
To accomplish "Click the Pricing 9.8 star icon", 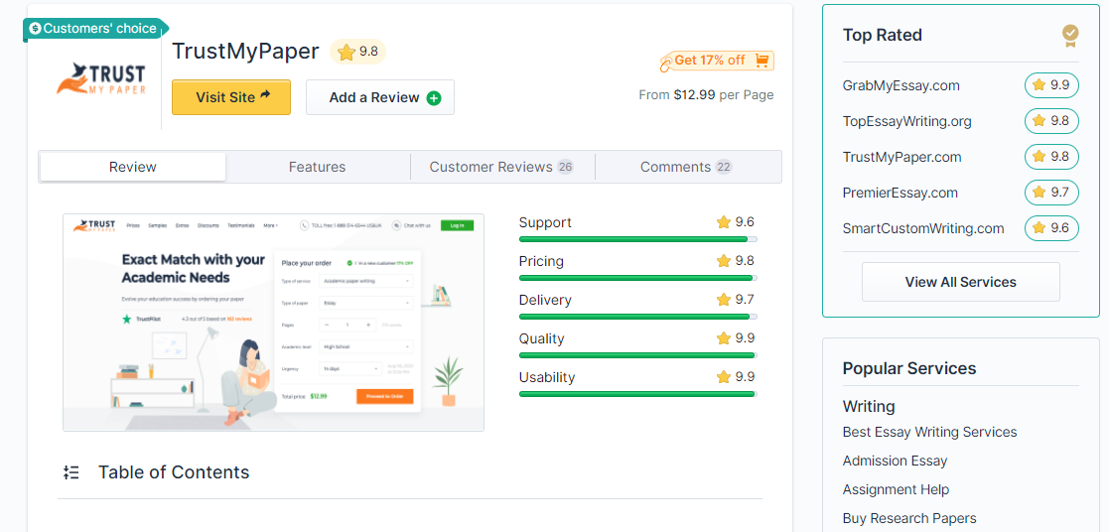I will 724,261.
